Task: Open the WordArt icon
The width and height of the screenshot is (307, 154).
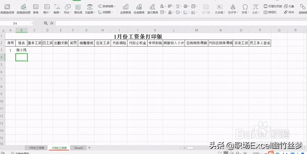Action: (x=233, y=8)
